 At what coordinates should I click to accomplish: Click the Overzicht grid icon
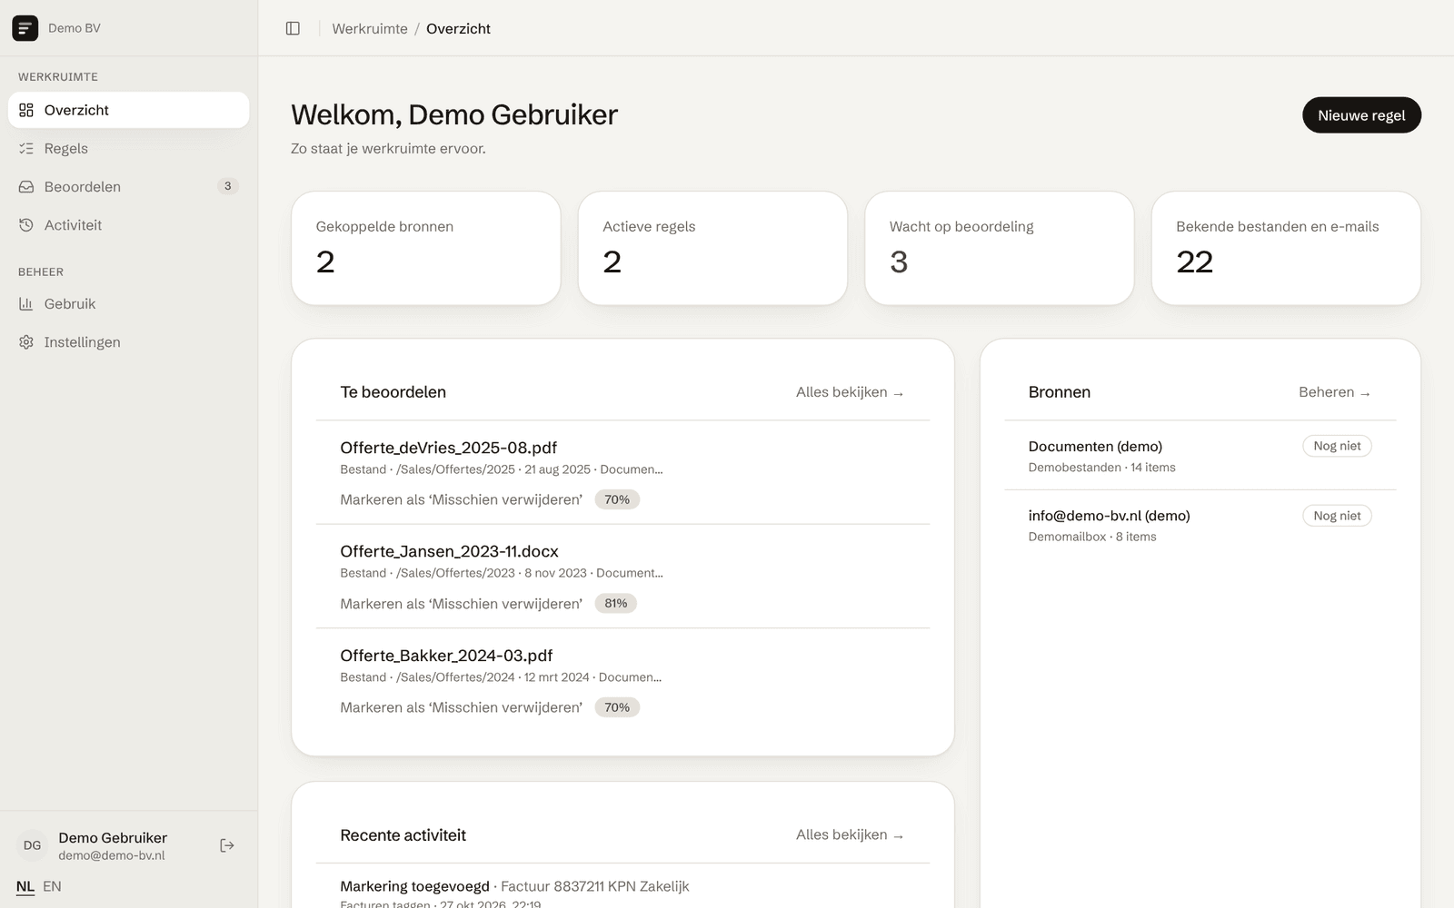(x=26, y=110)
